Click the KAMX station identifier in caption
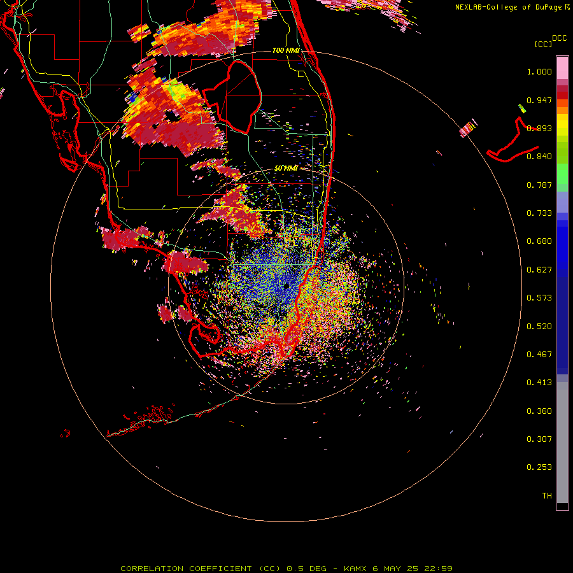The image size is (573, 573). tap(356, 569)
